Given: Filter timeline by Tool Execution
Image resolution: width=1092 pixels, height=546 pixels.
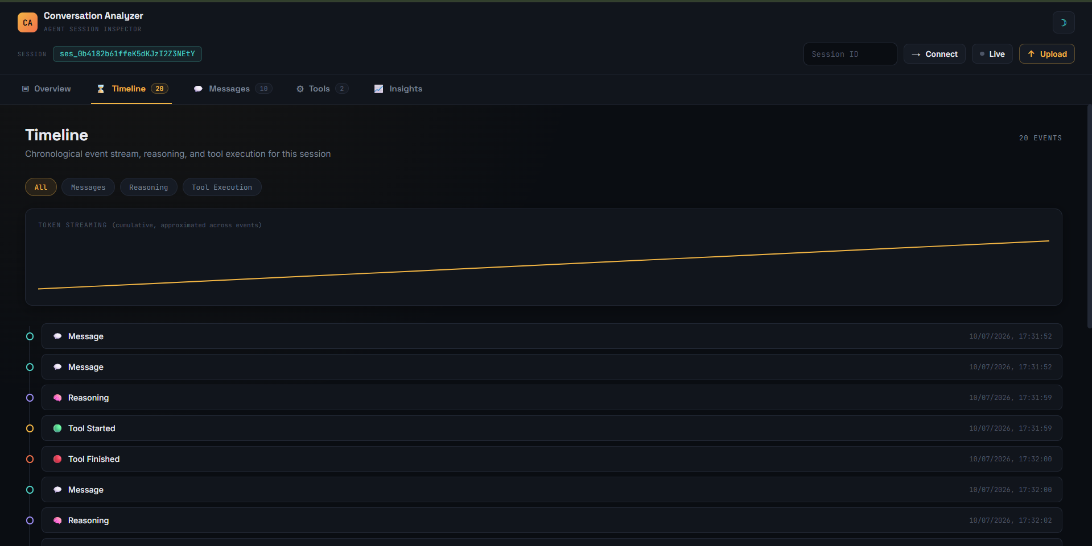Looking at the screenshot, I should (x=222, y=187).
